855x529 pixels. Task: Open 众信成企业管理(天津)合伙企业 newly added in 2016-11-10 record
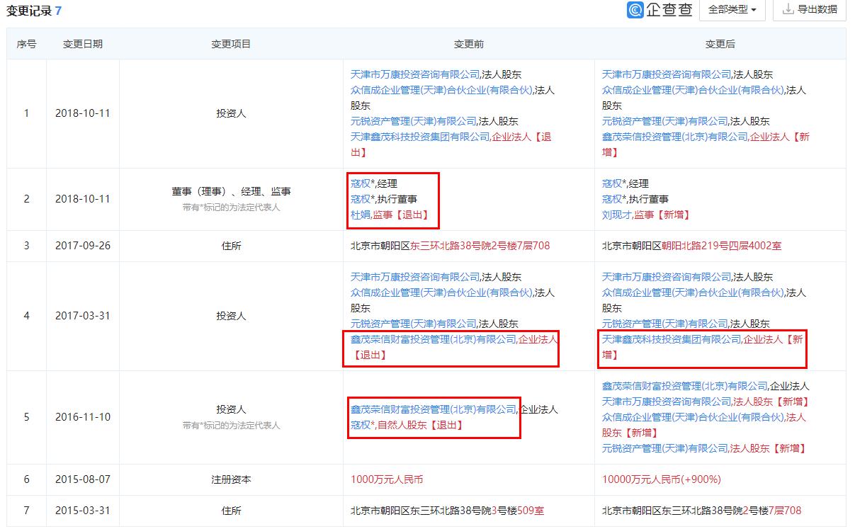tap(692, 417)
